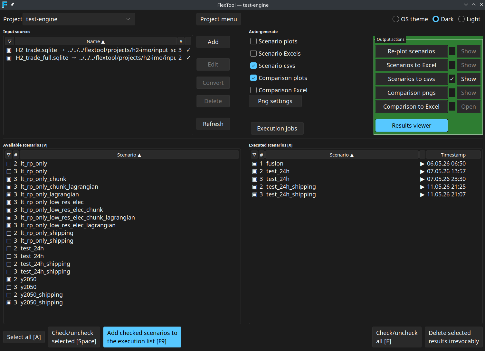
Task: Toggle checkbox next to Re-plot scenarios
Action: click(452, 51)
